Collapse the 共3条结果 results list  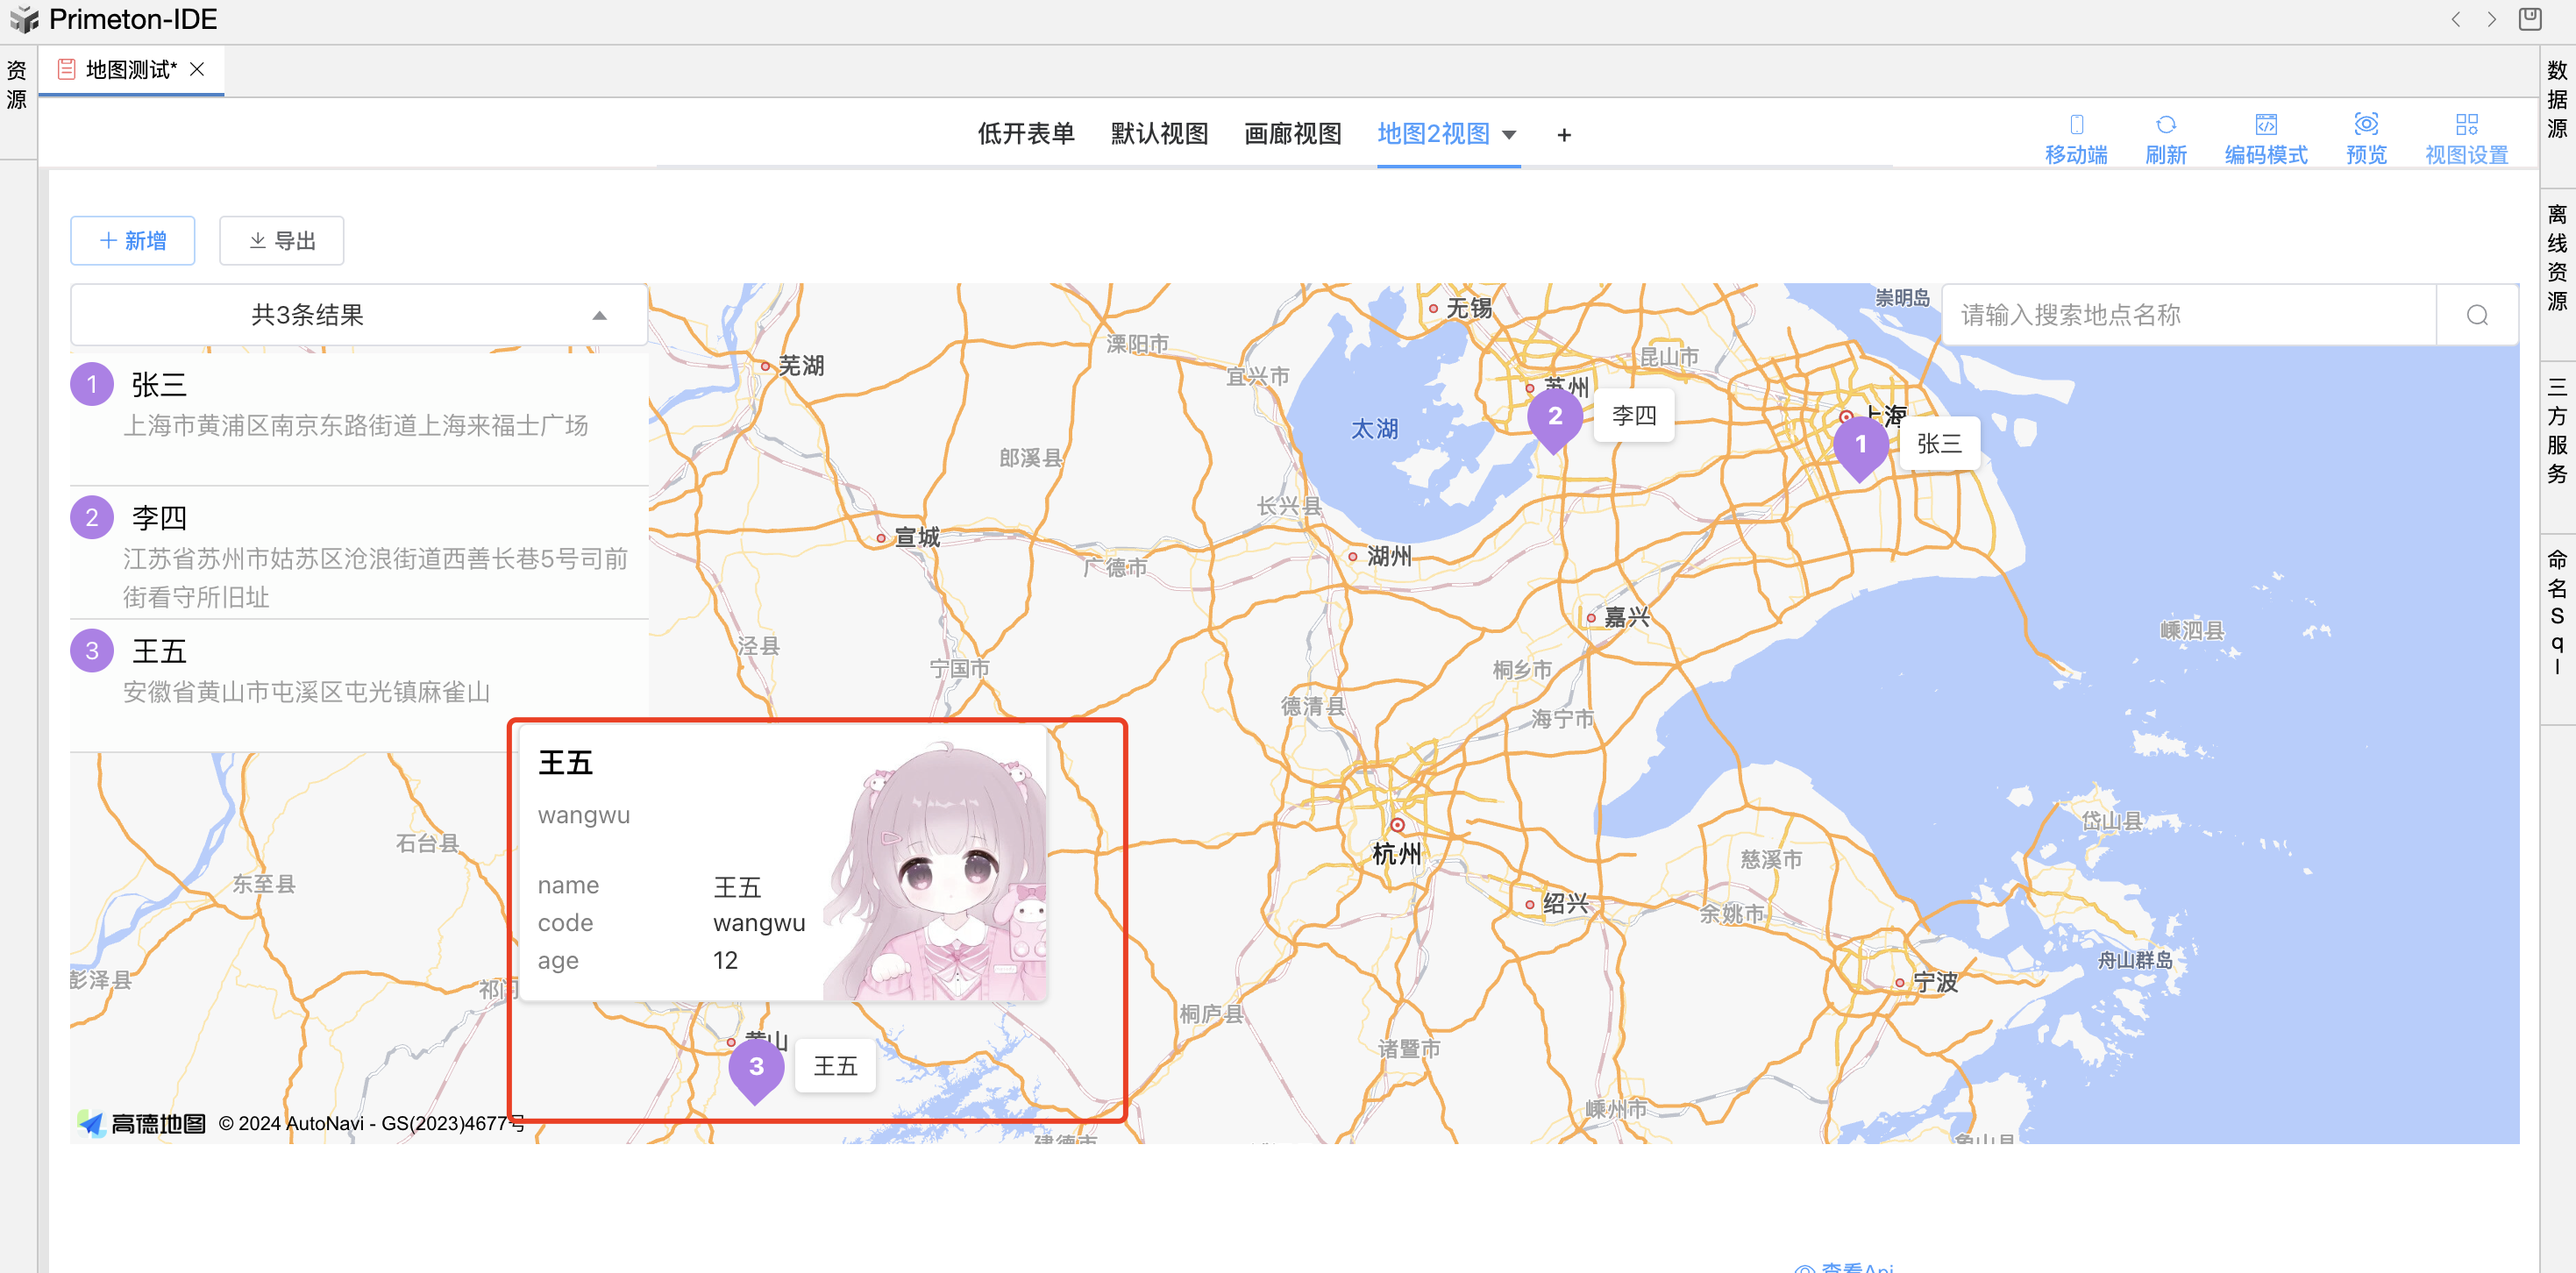[x=599, y=315]
